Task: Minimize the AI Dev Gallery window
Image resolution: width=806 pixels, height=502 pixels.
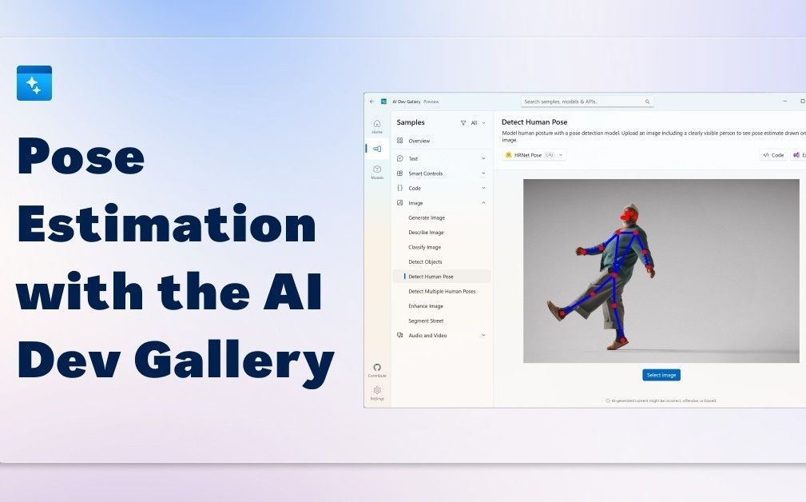Action: [x=785, y=102]
